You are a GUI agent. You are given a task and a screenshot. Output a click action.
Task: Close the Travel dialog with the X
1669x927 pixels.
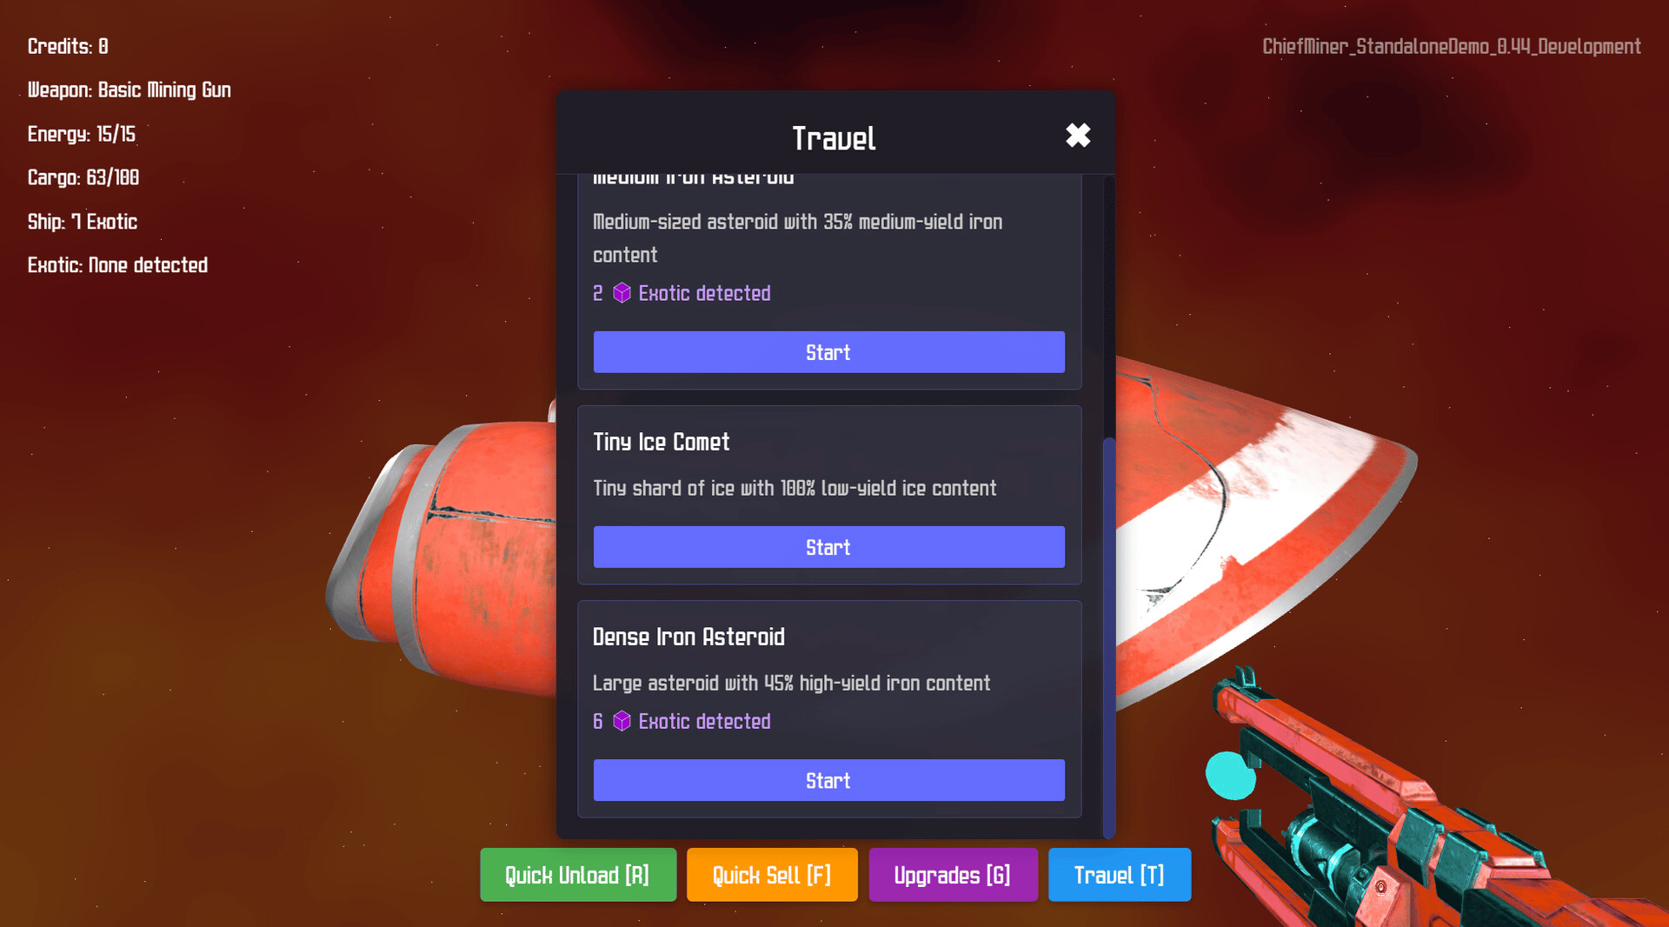pos(1078,136)
